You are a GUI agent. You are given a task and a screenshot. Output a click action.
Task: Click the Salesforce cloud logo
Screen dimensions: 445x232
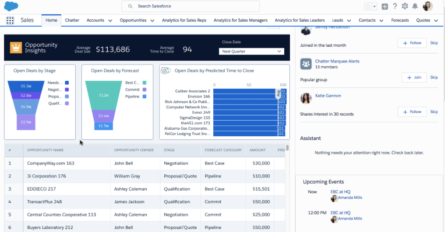11,6
